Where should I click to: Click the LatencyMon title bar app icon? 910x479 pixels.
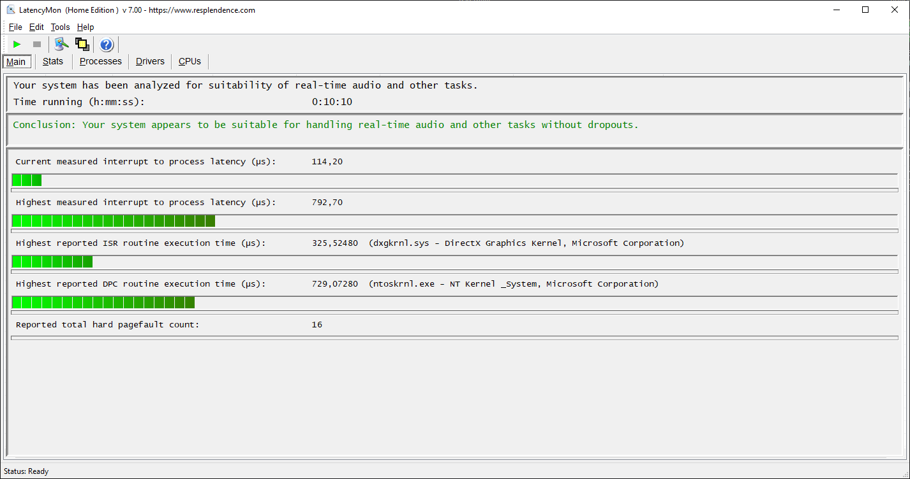point(11,10)
